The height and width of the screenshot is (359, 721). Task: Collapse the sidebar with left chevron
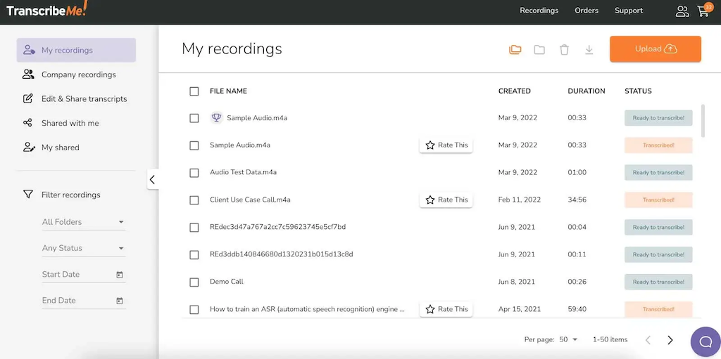tap(152, 180)
